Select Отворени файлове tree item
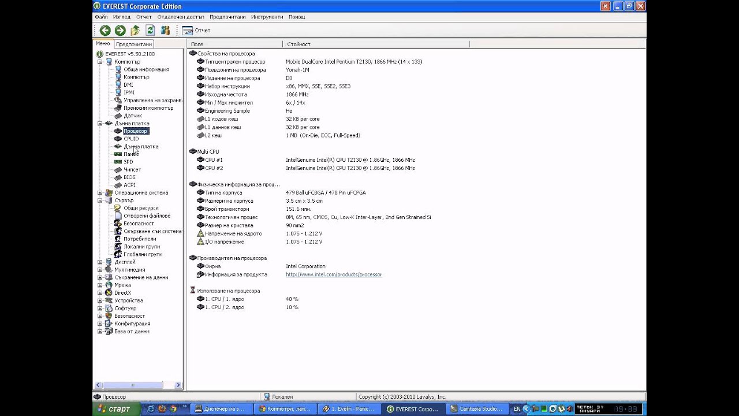This screenshot has width=739, height=416. pyautogui.click(x=147, y=216)
